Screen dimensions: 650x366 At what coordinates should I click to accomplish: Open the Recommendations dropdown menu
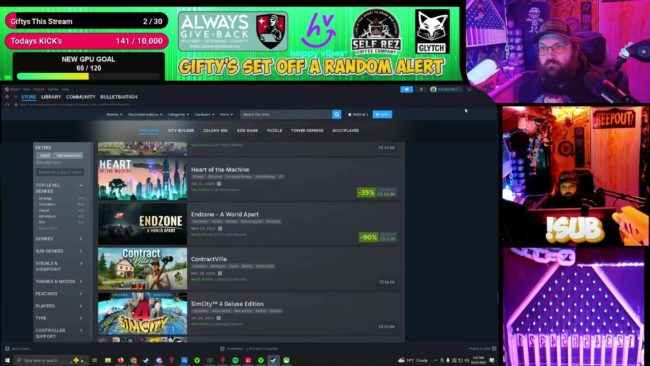(x=145, y=114)
